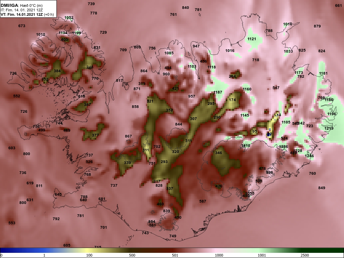The width and height of the screenshot is (344, 258).
Task: Click the map value '1033'
Action: click(288, 51)
